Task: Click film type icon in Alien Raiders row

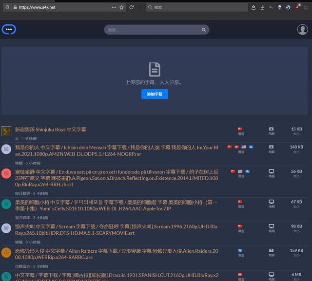Action: tap(271, 250)
